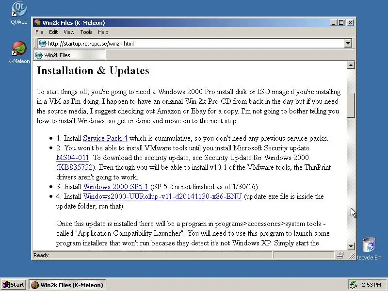The image size is (388, 291).
Task: Open the Windows 2000 SP5.1 link
Action: (115, 187)
